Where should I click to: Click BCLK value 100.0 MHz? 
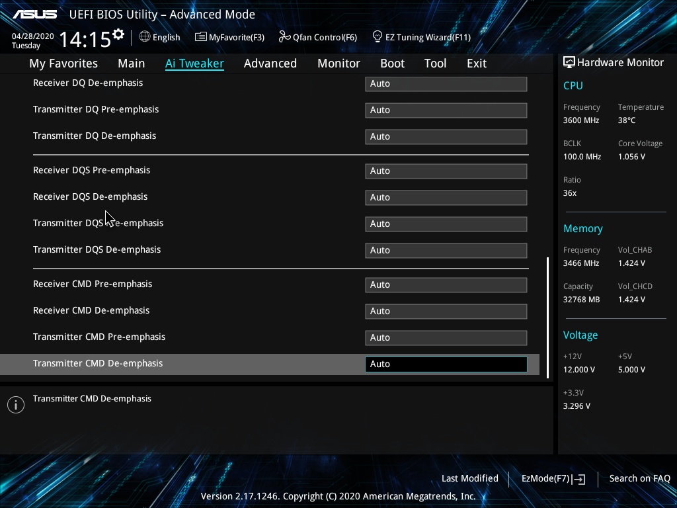click(582, 157)
